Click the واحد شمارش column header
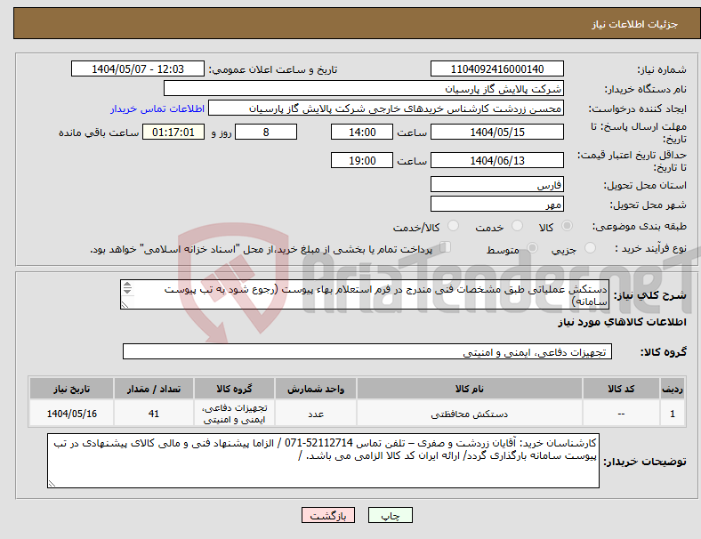 [316, 389]
